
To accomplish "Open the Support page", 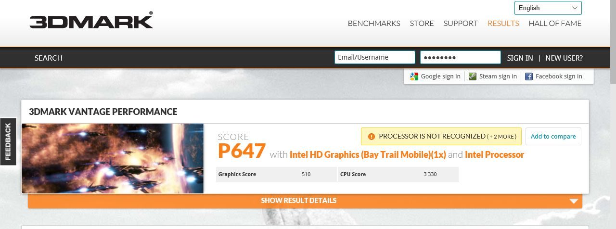I will pyautogui.click(x=461, y=23).
